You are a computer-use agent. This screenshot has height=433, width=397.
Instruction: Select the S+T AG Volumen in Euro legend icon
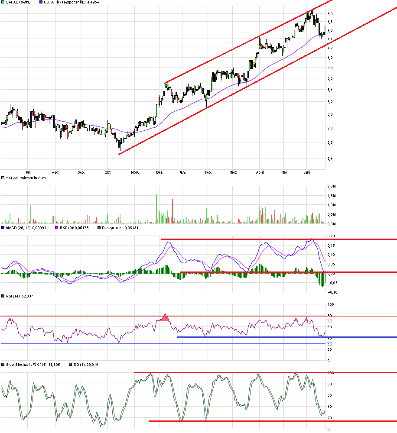pos(3,177)
